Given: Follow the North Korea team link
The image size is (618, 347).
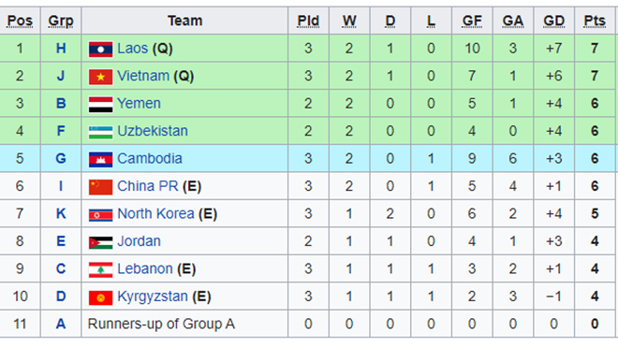Looking at the screenshot, I should tap(155, 214).
